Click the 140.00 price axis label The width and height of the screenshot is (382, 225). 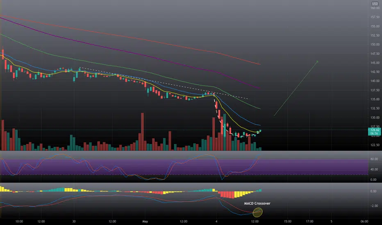[375, 81]
